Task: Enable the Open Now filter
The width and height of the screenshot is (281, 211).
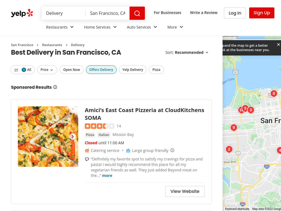Action: tap(72, 70)
